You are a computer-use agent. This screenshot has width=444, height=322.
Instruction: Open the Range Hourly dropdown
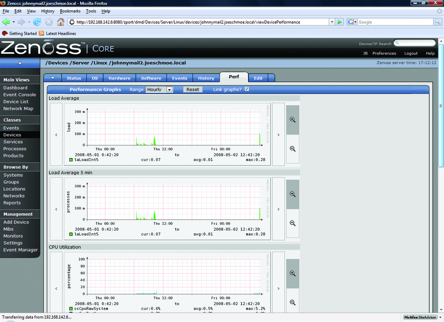(x=159, y=90)
